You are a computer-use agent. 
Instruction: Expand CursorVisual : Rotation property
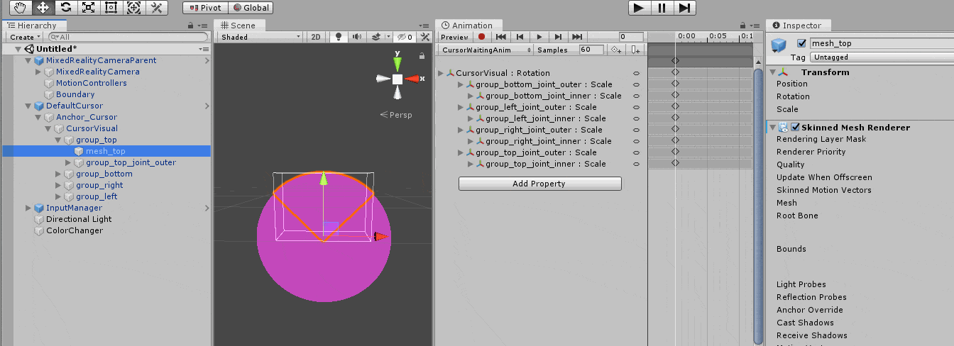click(x=441, y=73)
